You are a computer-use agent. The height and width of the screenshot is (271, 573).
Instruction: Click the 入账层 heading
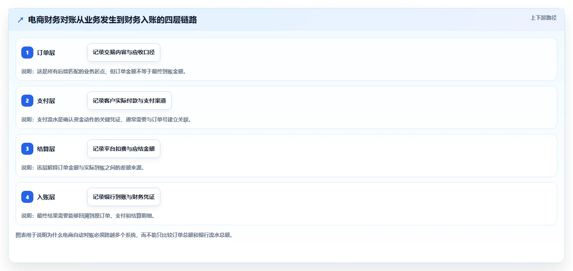pos(46,197)
